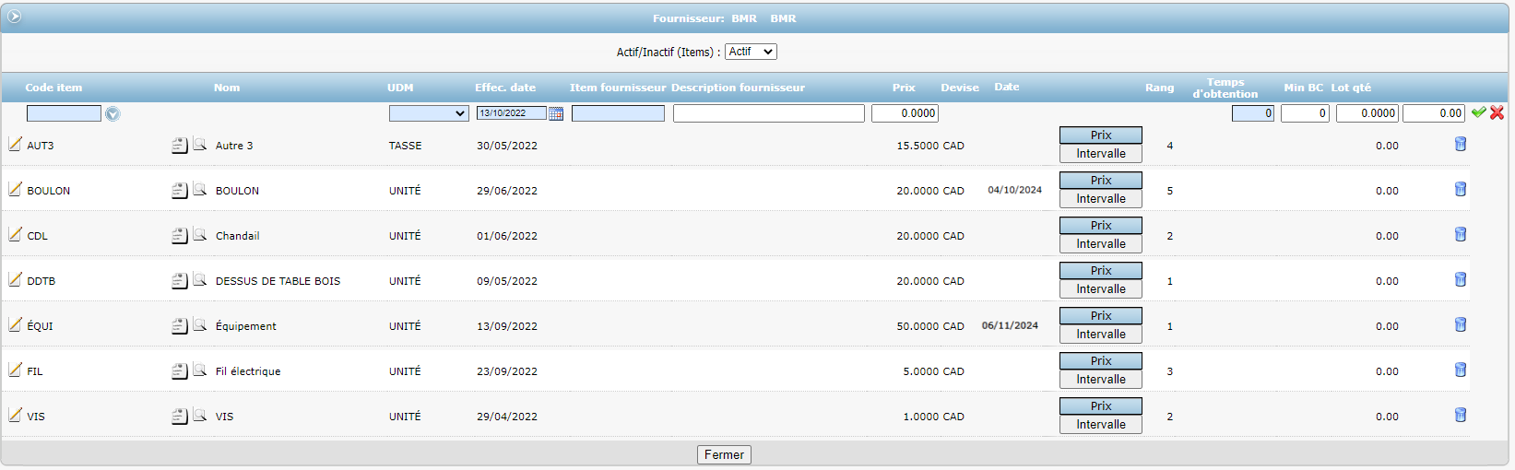Sort by Code item column header
1515x470 pixels.
coord(53,88)
